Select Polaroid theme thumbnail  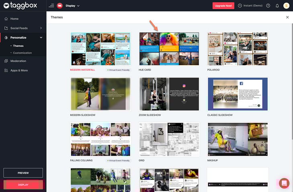pyautogui.click(x=238, y=49)
